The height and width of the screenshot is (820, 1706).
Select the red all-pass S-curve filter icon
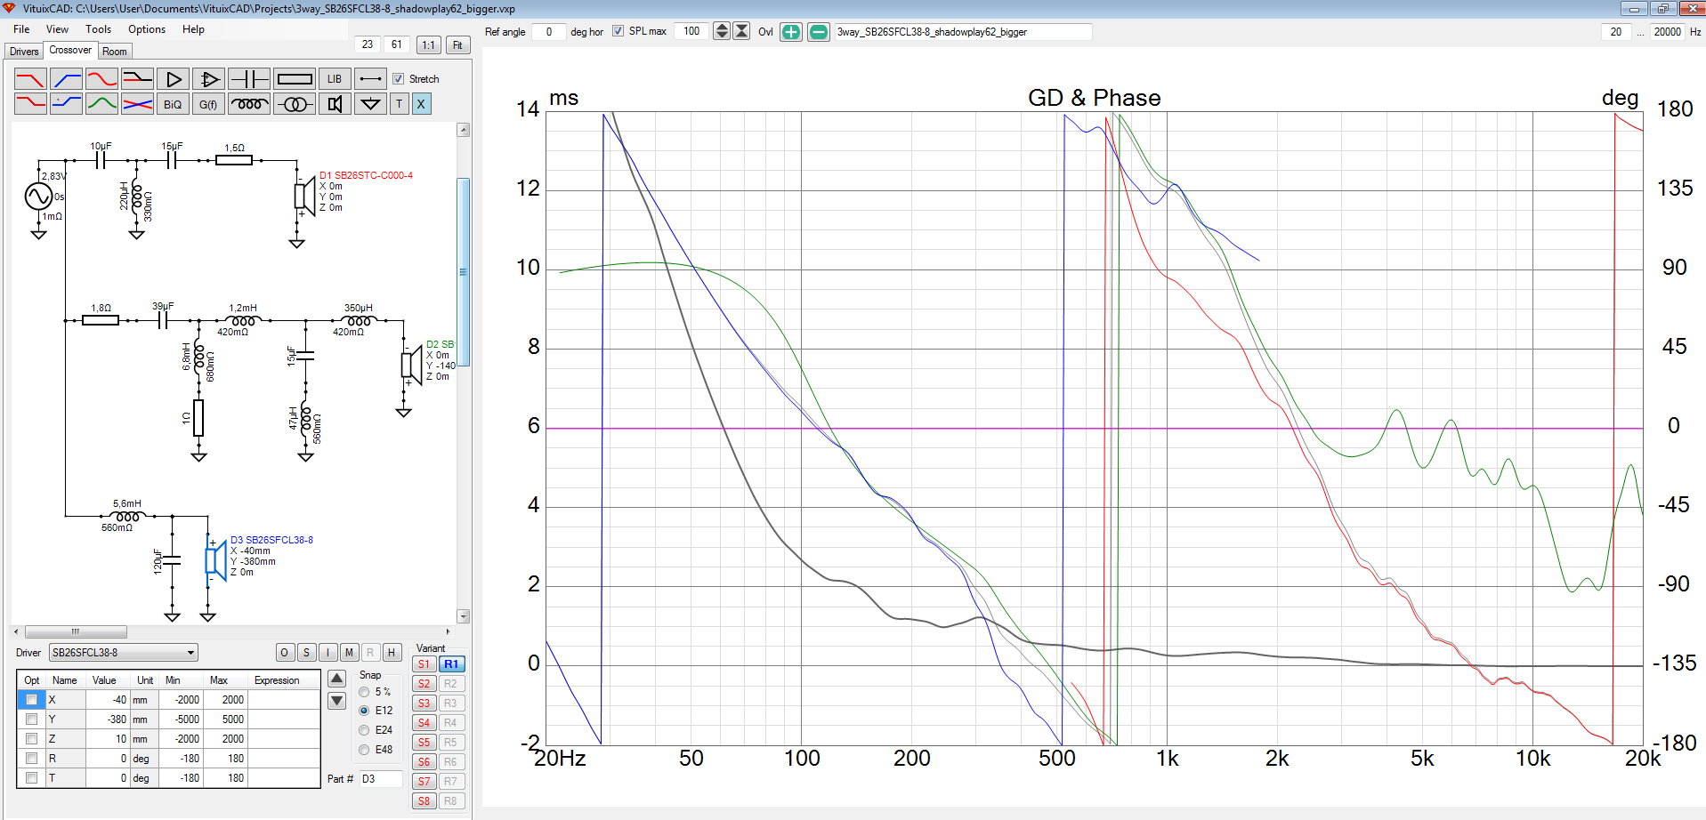(x=101, y=79)
